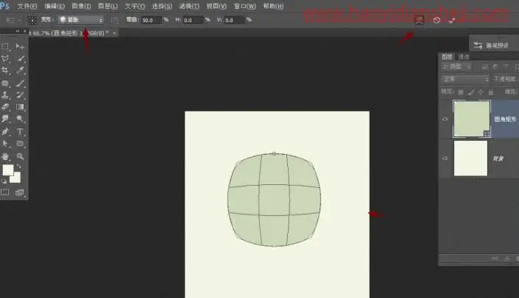Change the warp orientation button
The width and height of the screenshot is (519, 298).
114,20
